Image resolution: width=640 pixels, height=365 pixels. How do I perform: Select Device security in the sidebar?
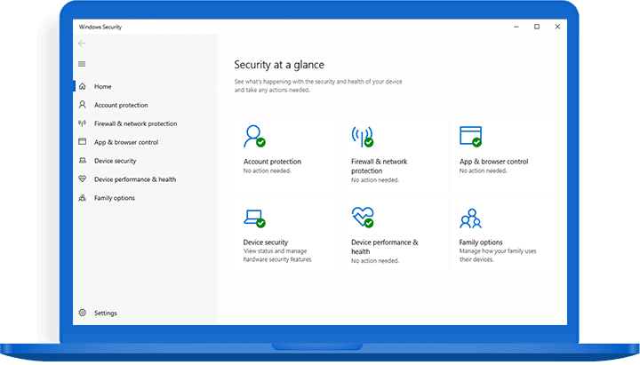pos(115,161)
